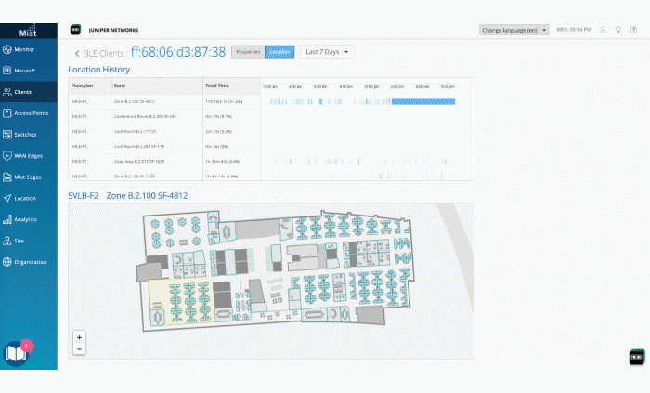The height and width of the screenshot is (393, 650).
Task: Open Mist Edges in the sidebar
Action: [x=29, y=177]
